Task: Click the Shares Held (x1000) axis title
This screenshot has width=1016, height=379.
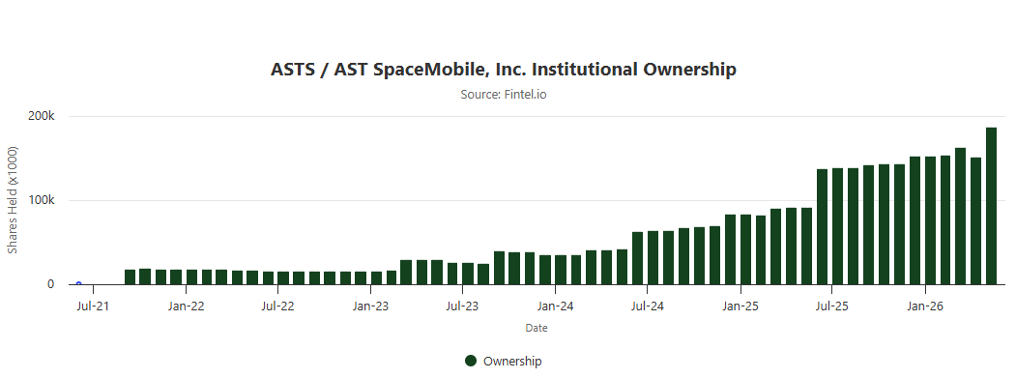Action: pos(13,200)
